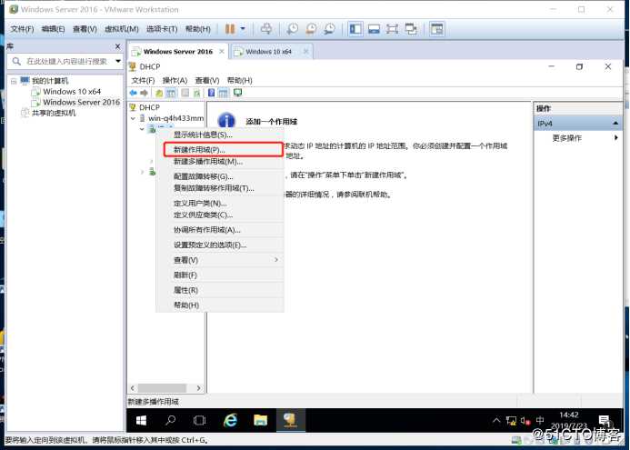Choose 复制故障转移作用域(T)... from context menu
The image size is (630, 450).
pos(220,188)
